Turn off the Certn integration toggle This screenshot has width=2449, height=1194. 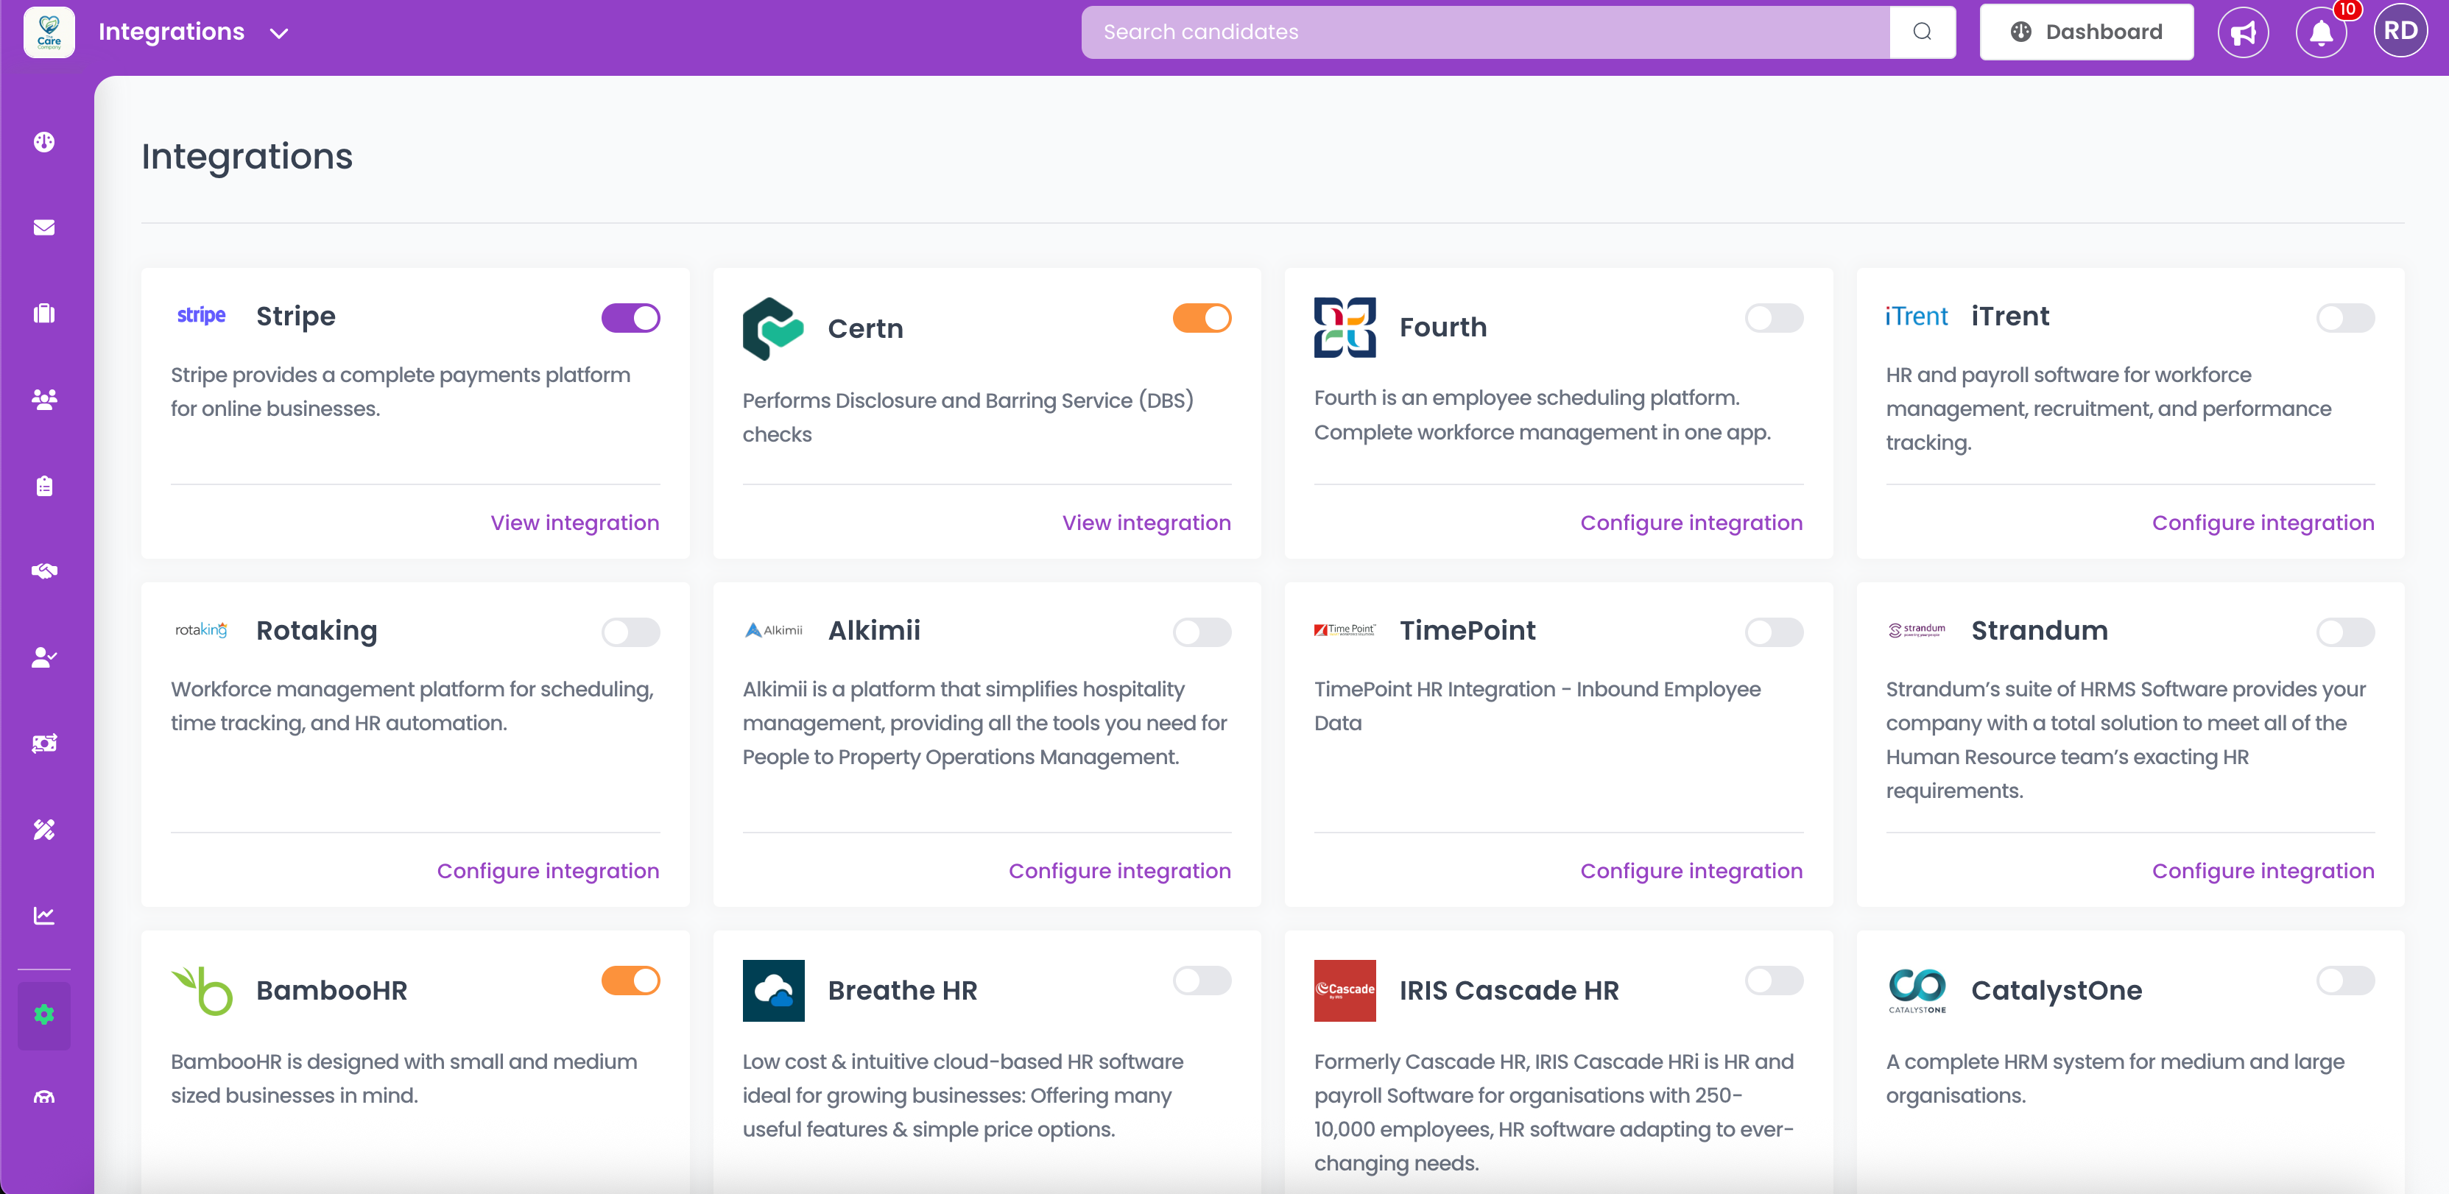(1202, 317)
